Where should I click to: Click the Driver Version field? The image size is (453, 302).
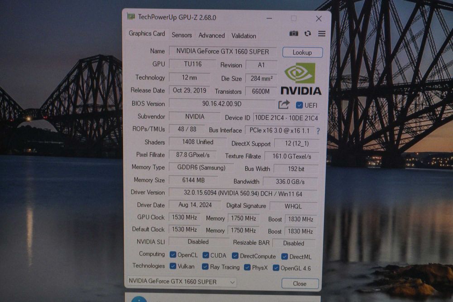[x=243, y=193]
